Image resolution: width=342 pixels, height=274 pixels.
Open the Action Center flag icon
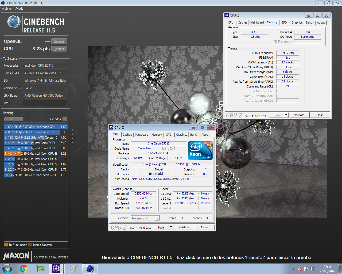point(306,269)
